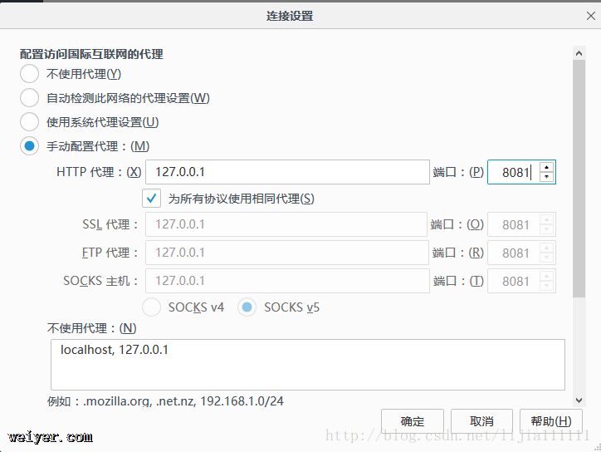Select SOCKS v5 radio button

[x=247, y=307]
